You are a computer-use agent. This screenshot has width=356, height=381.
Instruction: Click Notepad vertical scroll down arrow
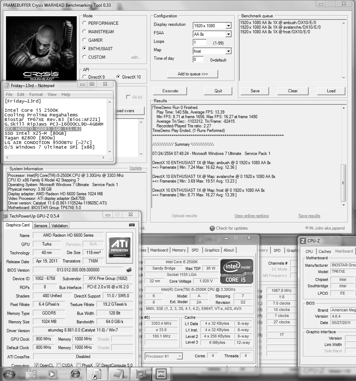click(110, 152)
